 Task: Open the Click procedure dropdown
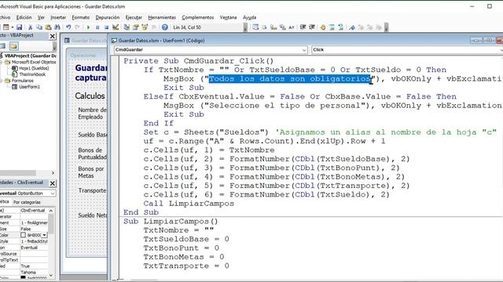pos(501,50)
